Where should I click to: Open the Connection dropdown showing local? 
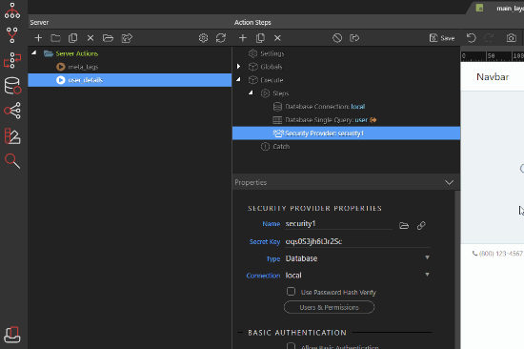point(357,275)
